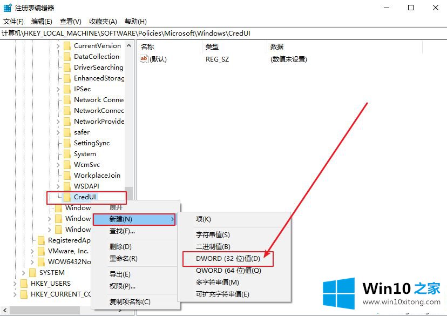Expand the CurrentVersion tree node
Image resolution: width=447 pixels, height=316 pixels.
click(58, 46)
